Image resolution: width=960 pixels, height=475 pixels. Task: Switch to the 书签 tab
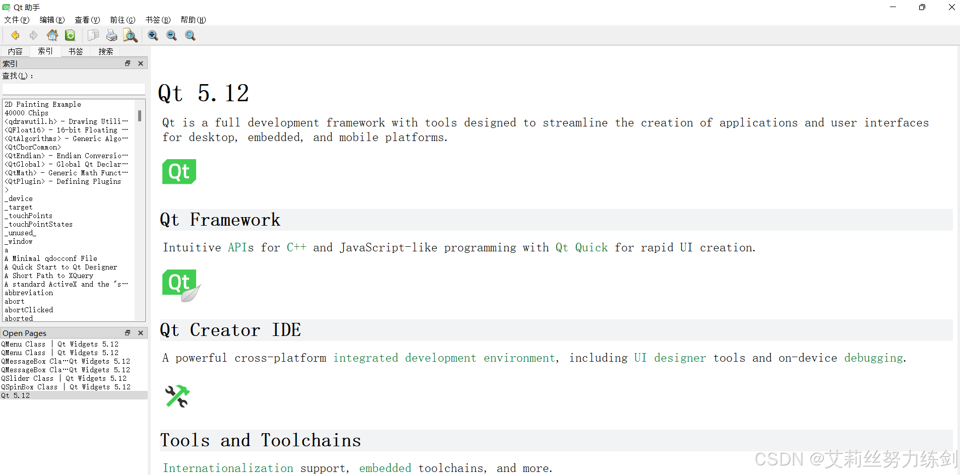coord(76,51)
